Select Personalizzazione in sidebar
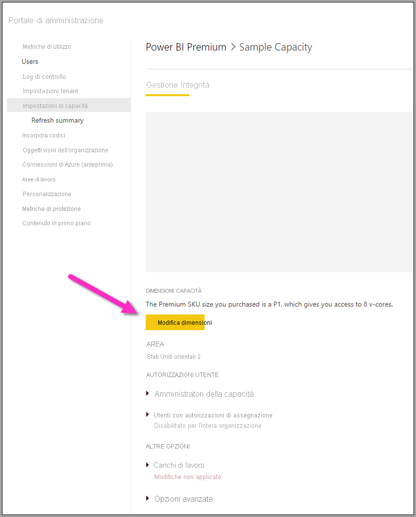Screen dimensions: 416x517 pyautogui.click(x=47, y=194)
